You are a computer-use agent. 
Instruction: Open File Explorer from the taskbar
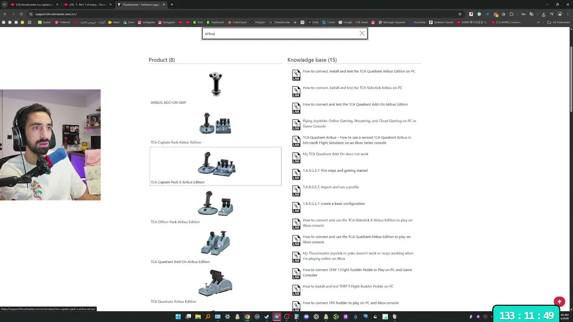click(198, 317)
